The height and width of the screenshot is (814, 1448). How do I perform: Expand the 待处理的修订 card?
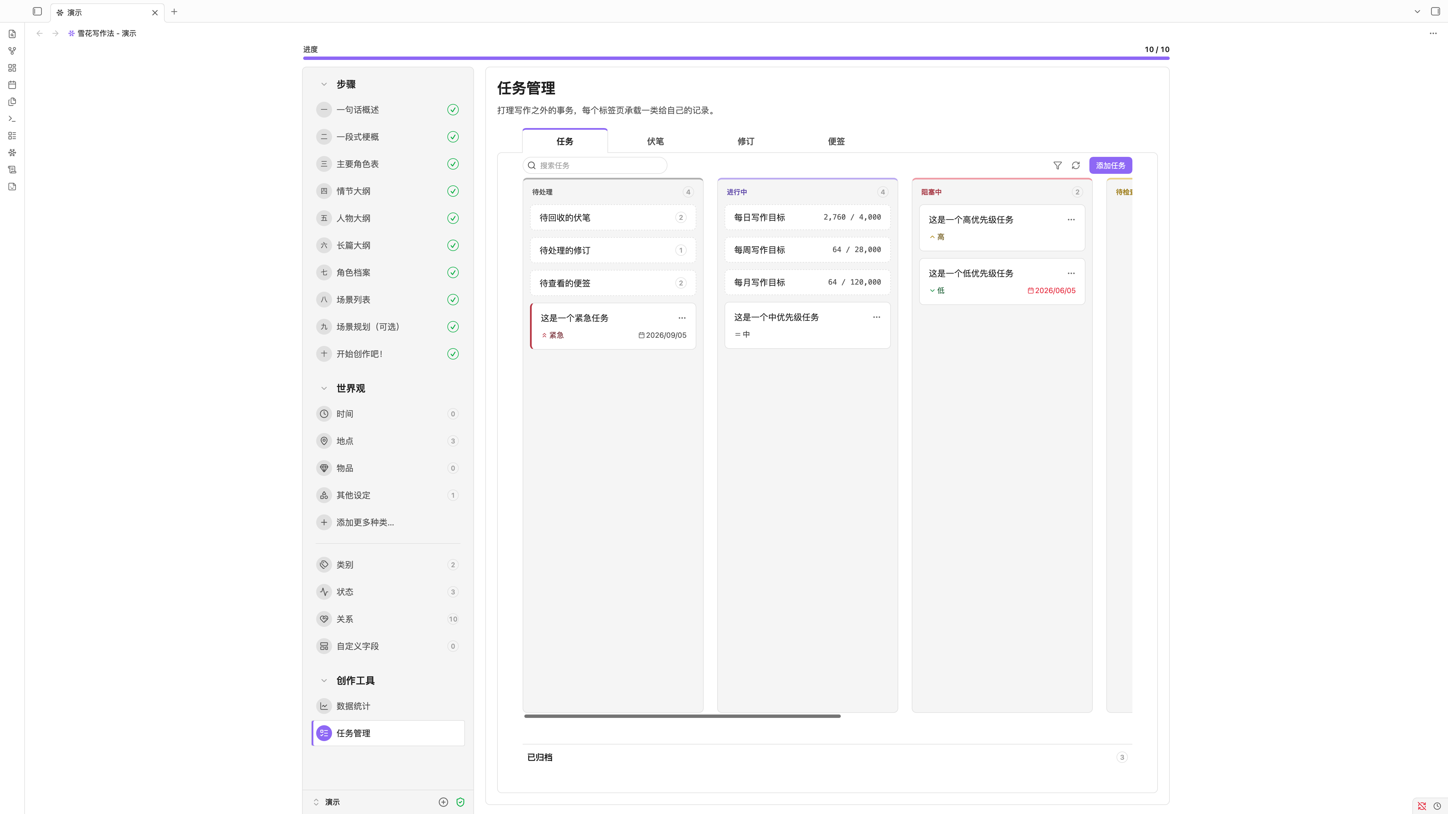pyautogui.click(x=613, y=250)
